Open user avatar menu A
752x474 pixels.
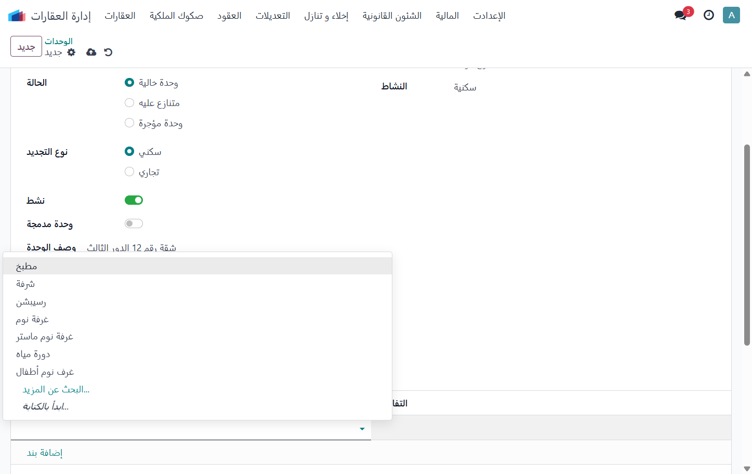(x=731, y=15)
